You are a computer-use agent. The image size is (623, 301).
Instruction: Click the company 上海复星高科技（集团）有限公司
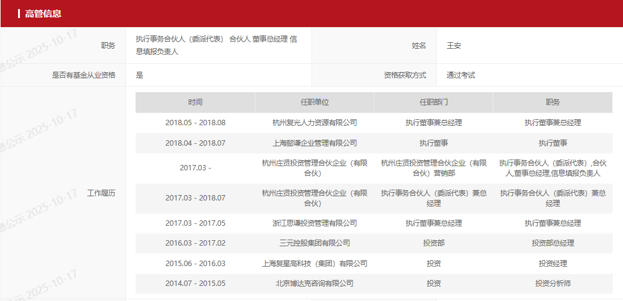point(315,263)
